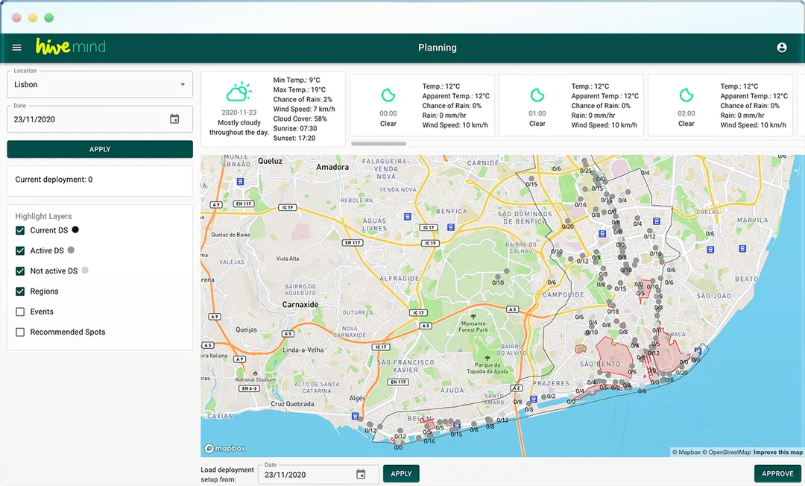Click the National Stadium map icon
Viewport: 805px width, 486px height.
(255, 373)
